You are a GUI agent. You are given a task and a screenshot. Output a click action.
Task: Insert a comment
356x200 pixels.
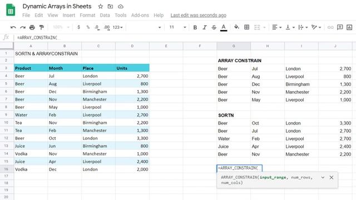[340, 27]
